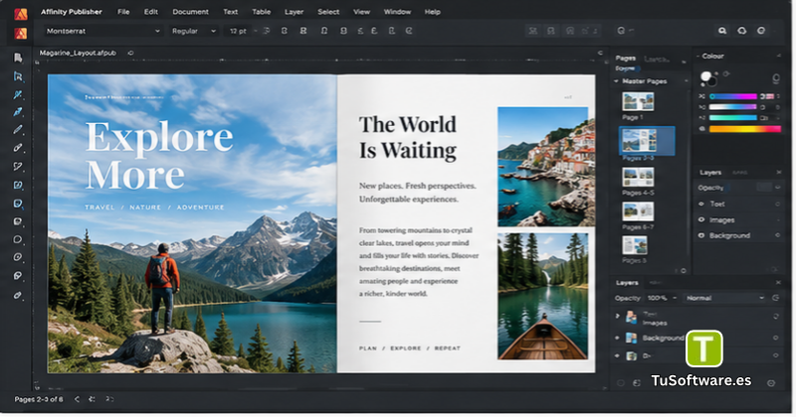
Task: Adjust the cyan-to-blue third colour slider
Action: [733, 117]
